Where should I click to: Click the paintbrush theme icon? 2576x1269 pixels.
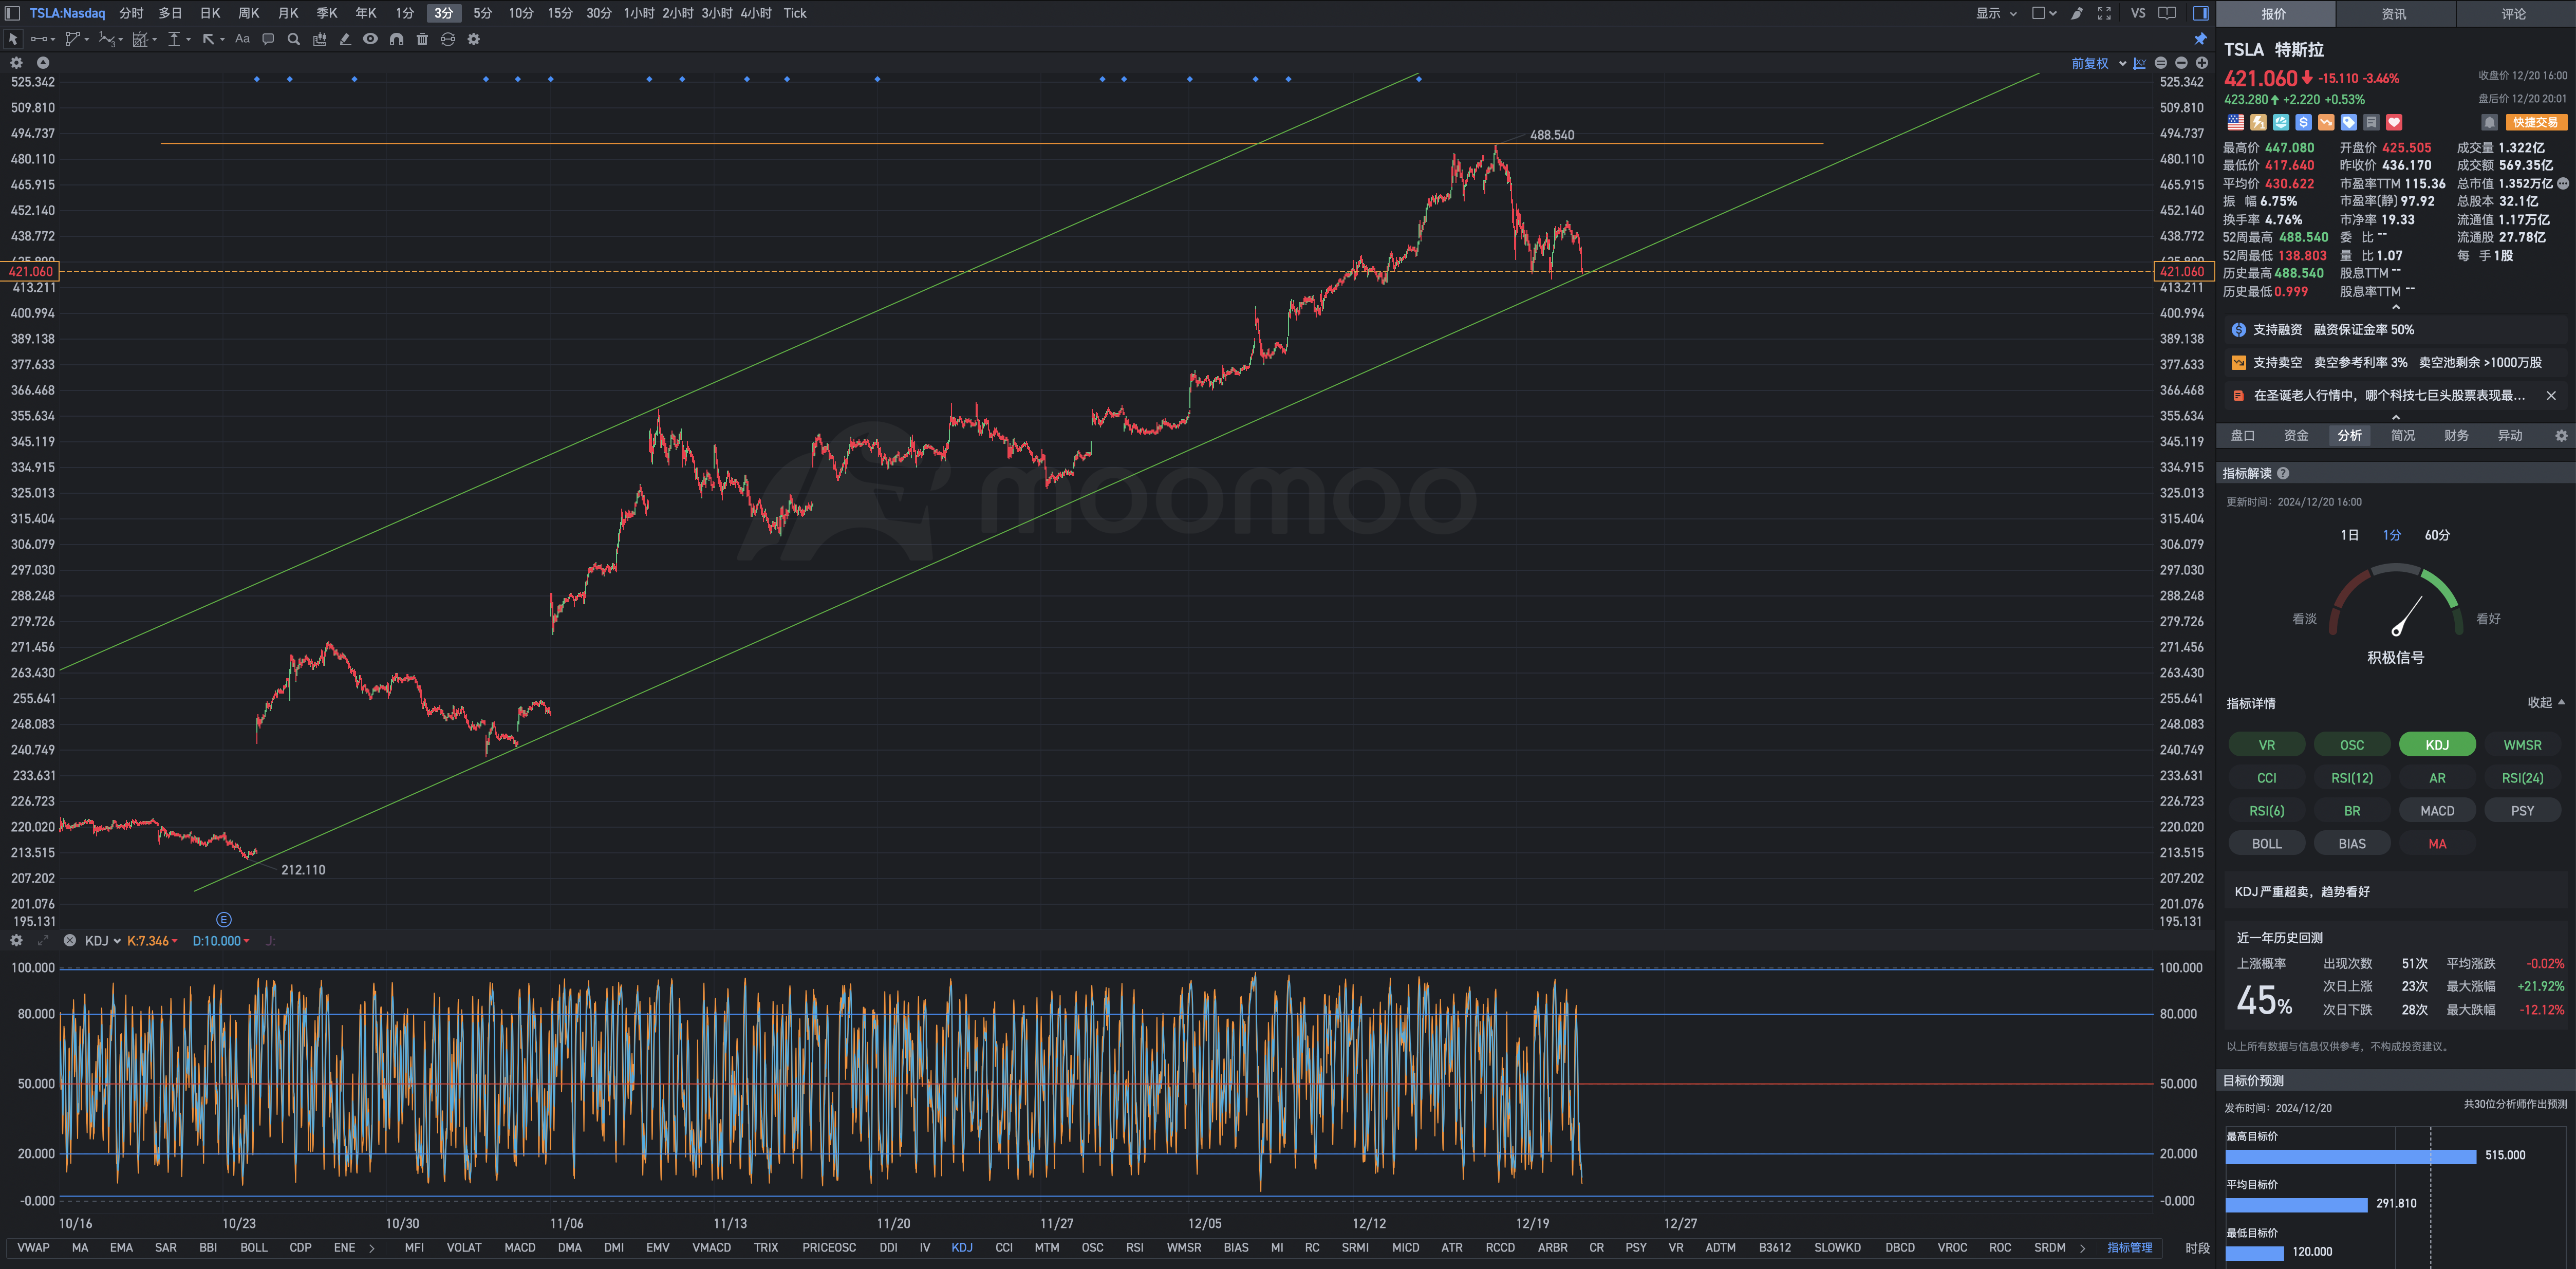pyautogui.click(x=2077, y=13)
